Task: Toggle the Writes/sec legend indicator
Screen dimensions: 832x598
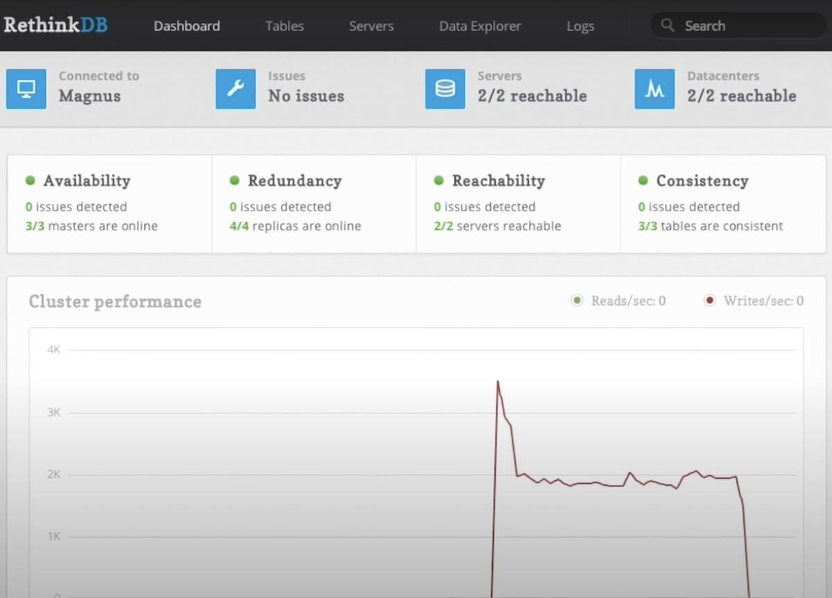Action: pyautogui.click(x=709, y=301)
